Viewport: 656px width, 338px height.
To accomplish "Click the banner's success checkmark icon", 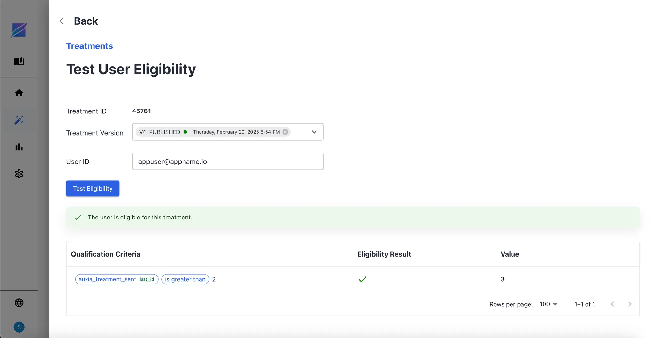I will click(x=78, y=218).
